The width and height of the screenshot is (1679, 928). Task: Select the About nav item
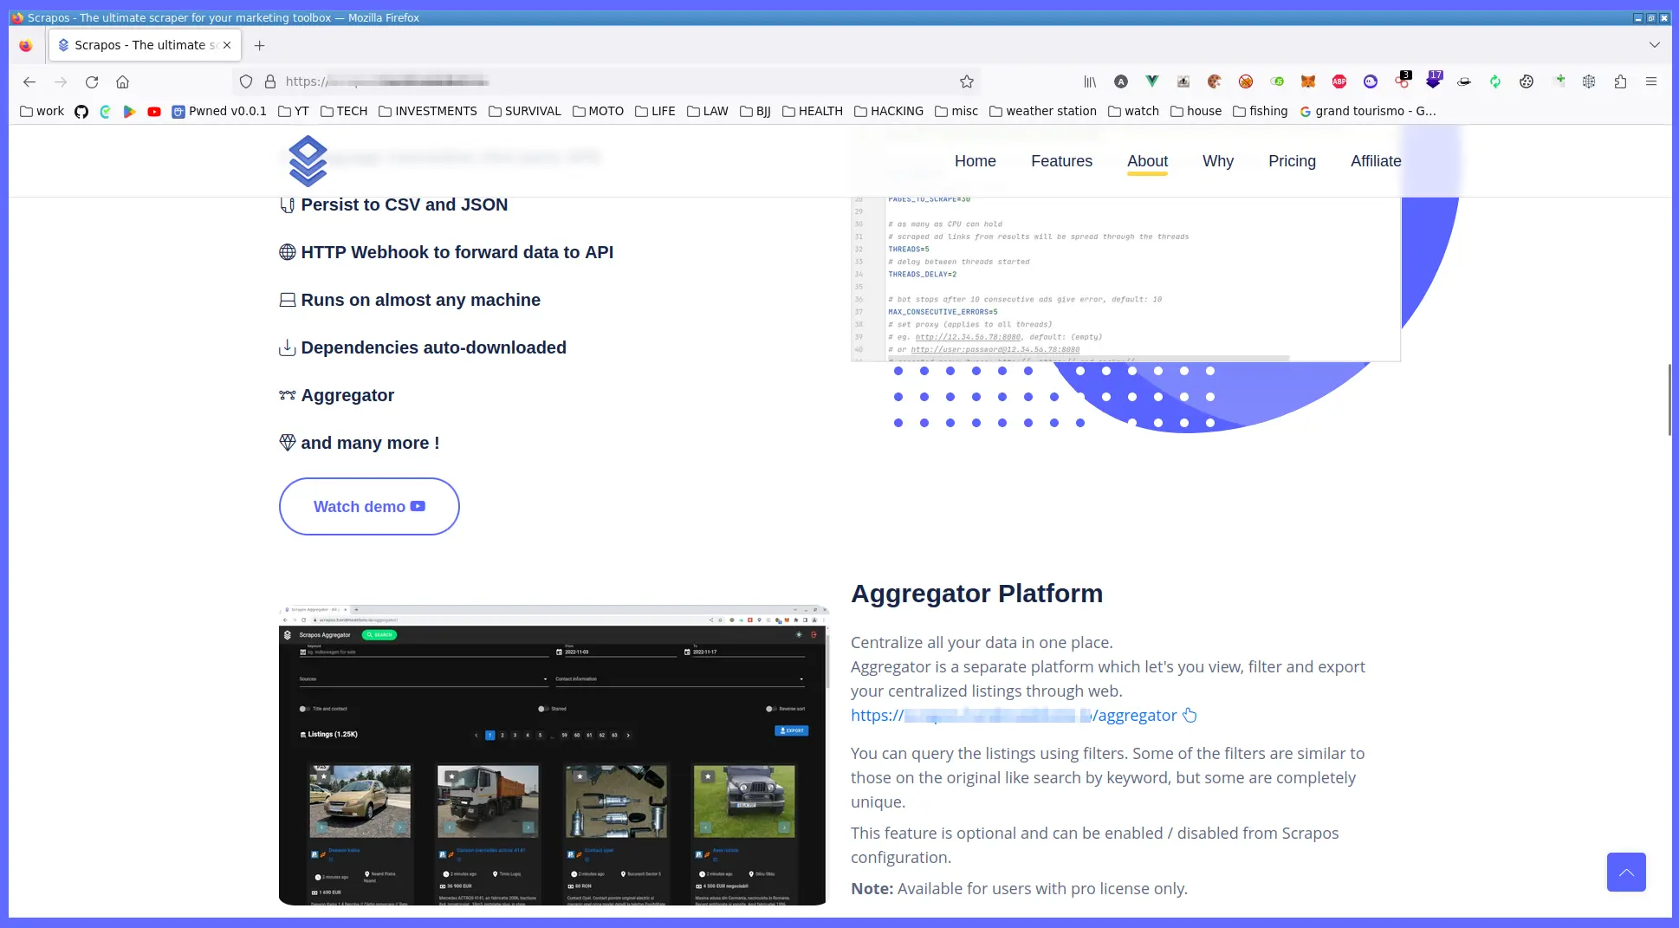[x=1147, y=161]
